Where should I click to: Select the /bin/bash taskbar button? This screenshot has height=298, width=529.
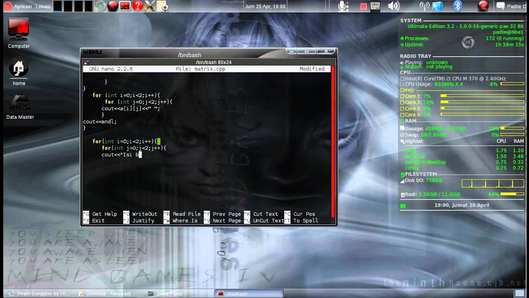[249, 294]
